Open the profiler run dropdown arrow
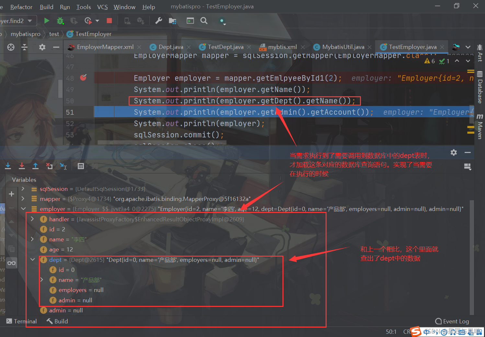This screenshot has height=337, width=485. (x=97, y=21)
